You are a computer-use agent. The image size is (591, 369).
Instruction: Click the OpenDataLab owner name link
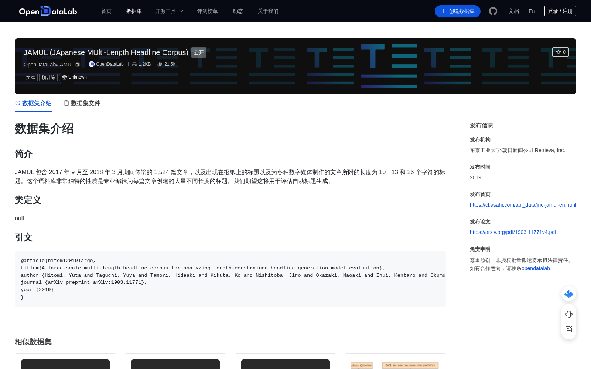110,64
